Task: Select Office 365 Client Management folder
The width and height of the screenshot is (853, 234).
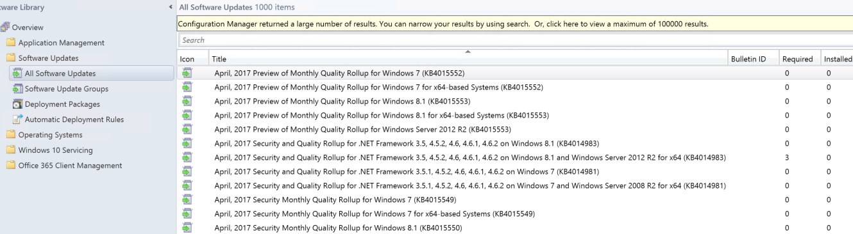Action: tap(70, 166)
